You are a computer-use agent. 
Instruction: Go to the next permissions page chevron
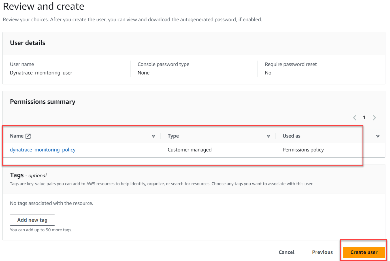tap(374, 118)
